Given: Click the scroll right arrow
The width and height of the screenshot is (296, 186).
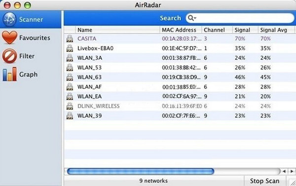Looking at the screenshot, I should pos(292,172).
